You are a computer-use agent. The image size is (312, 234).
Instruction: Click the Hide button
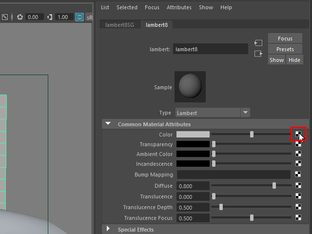(294, 60)
